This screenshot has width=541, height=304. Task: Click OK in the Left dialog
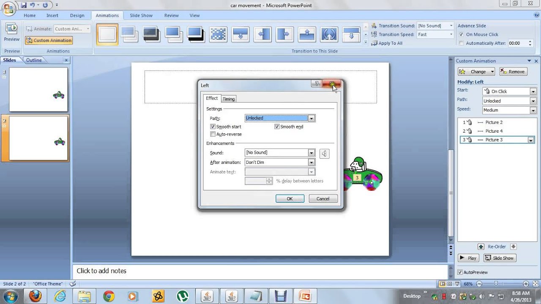(x=290, y=198)
